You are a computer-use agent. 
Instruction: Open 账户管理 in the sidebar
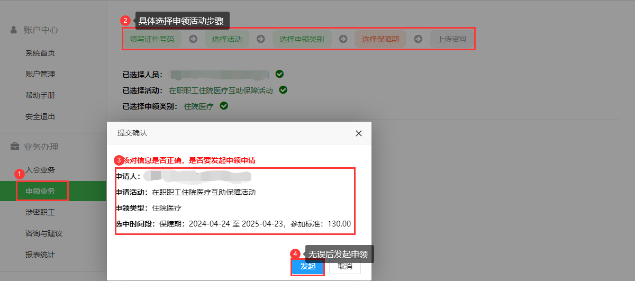coord(40,74)
